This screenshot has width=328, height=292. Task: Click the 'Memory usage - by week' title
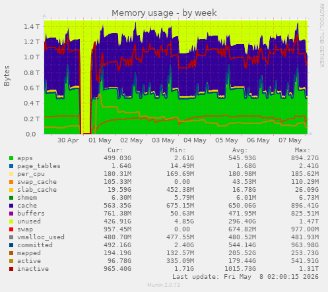[164, 13]
